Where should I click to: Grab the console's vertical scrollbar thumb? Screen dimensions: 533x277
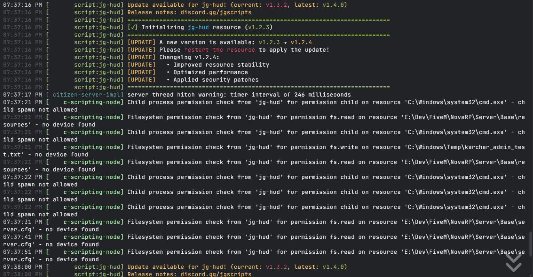531,244
